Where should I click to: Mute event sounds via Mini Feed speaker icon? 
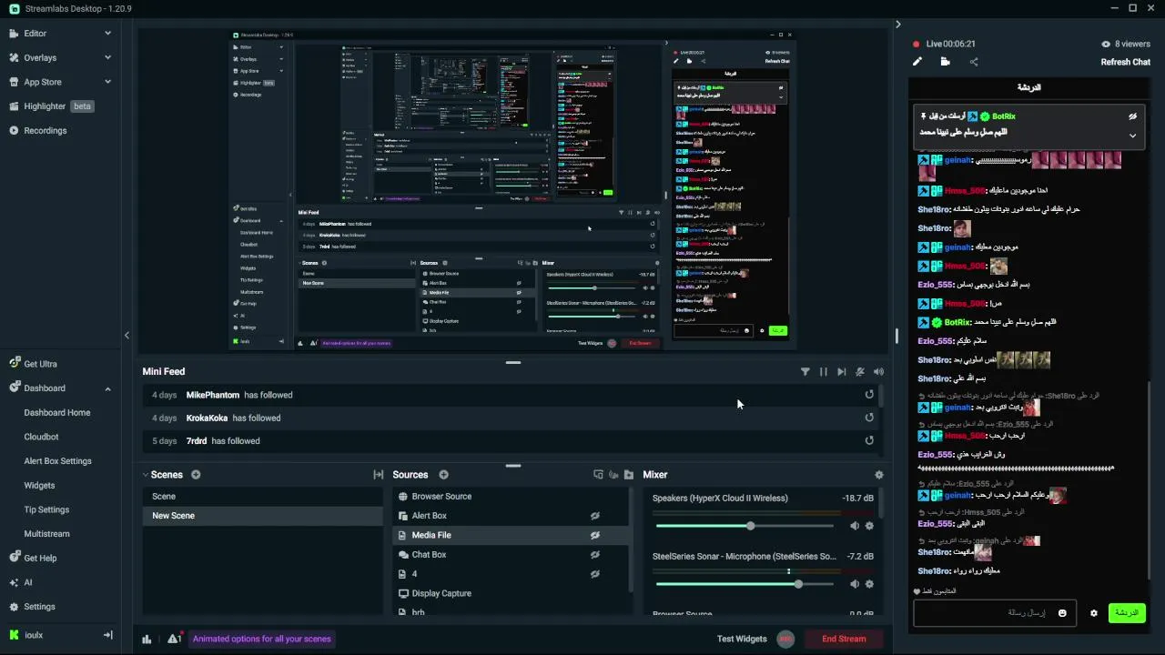tap(878, 371)
